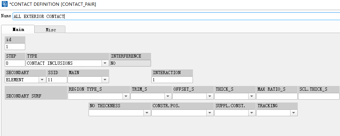Expand the MAIN dropdown
This screenshot has height=136, width=340.
tap(88, 80)
